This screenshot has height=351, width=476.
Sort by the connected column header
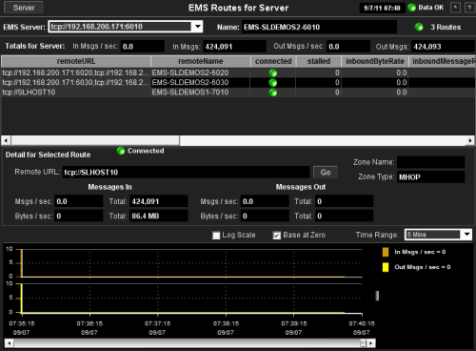pos(273,61)
